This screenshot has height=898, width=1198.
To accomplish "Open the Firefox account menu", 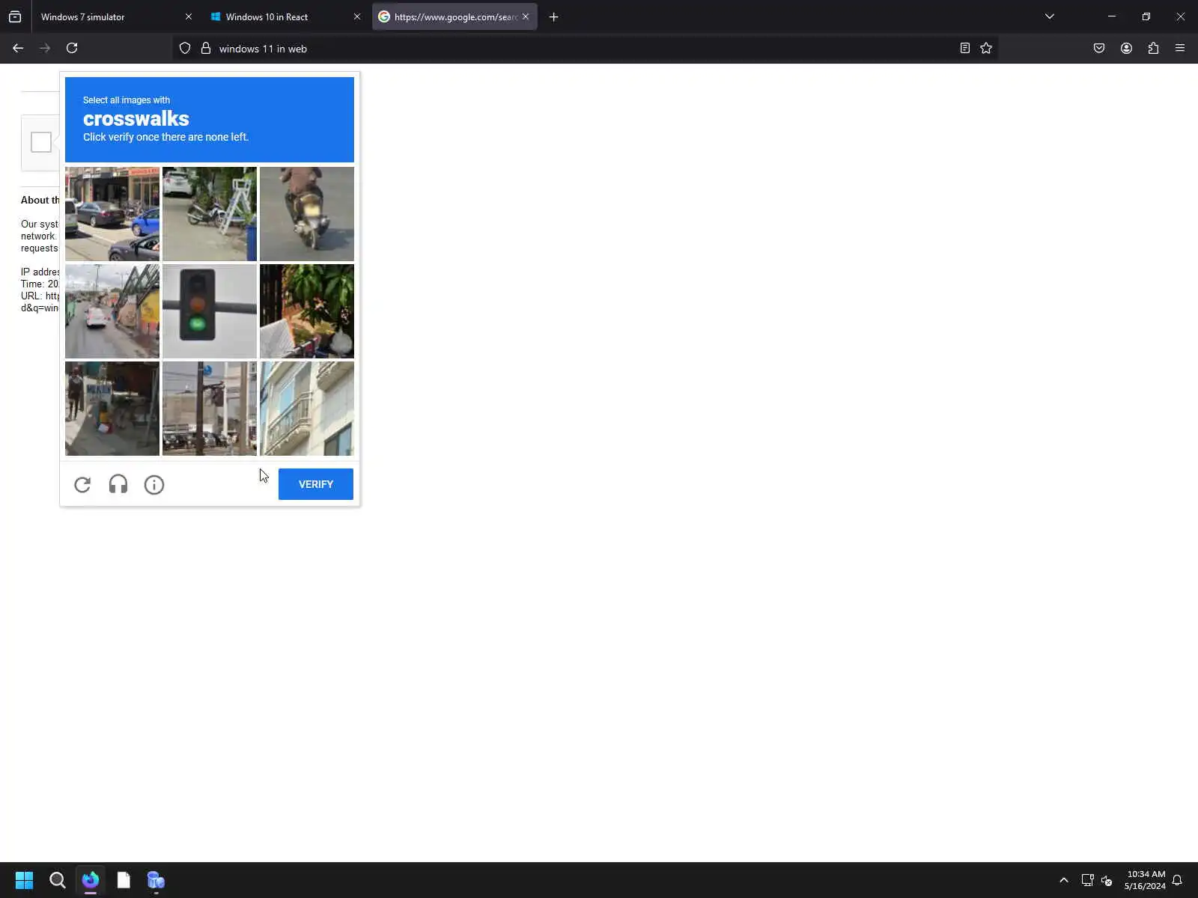I will 1126,49.
